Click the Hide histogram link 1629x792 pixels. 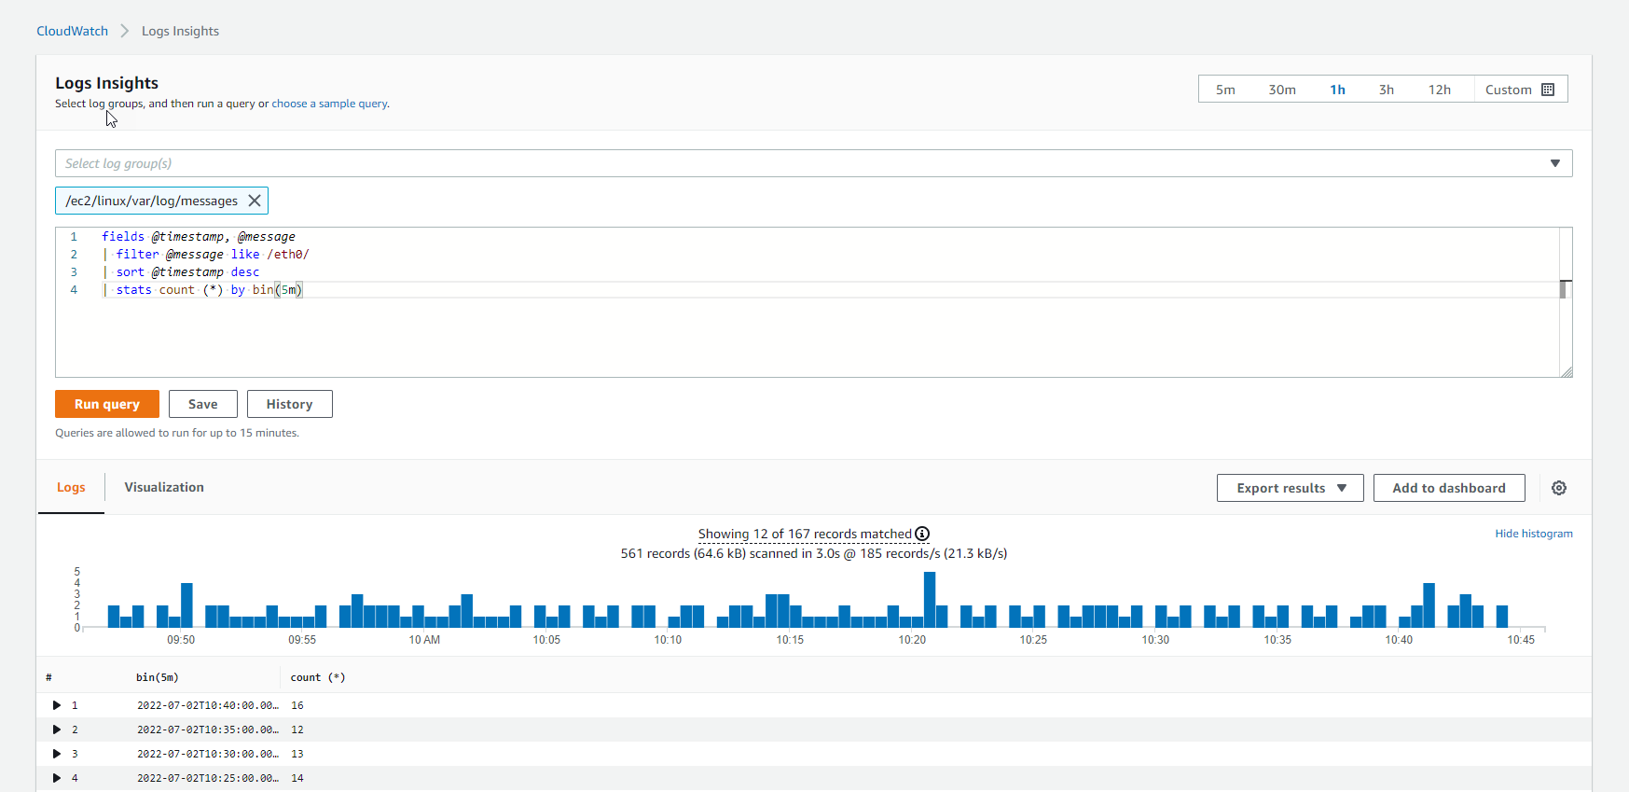click(x=1533, y=534)
